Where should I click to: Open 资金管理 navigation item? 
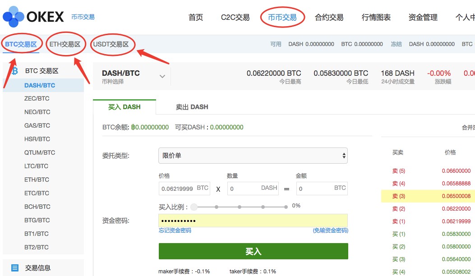(x=423, y=17)
